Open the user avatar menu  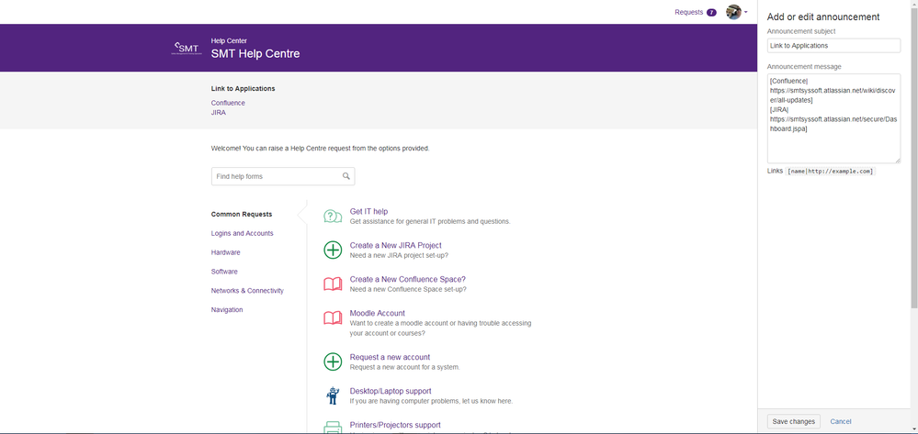coord(736,12)
